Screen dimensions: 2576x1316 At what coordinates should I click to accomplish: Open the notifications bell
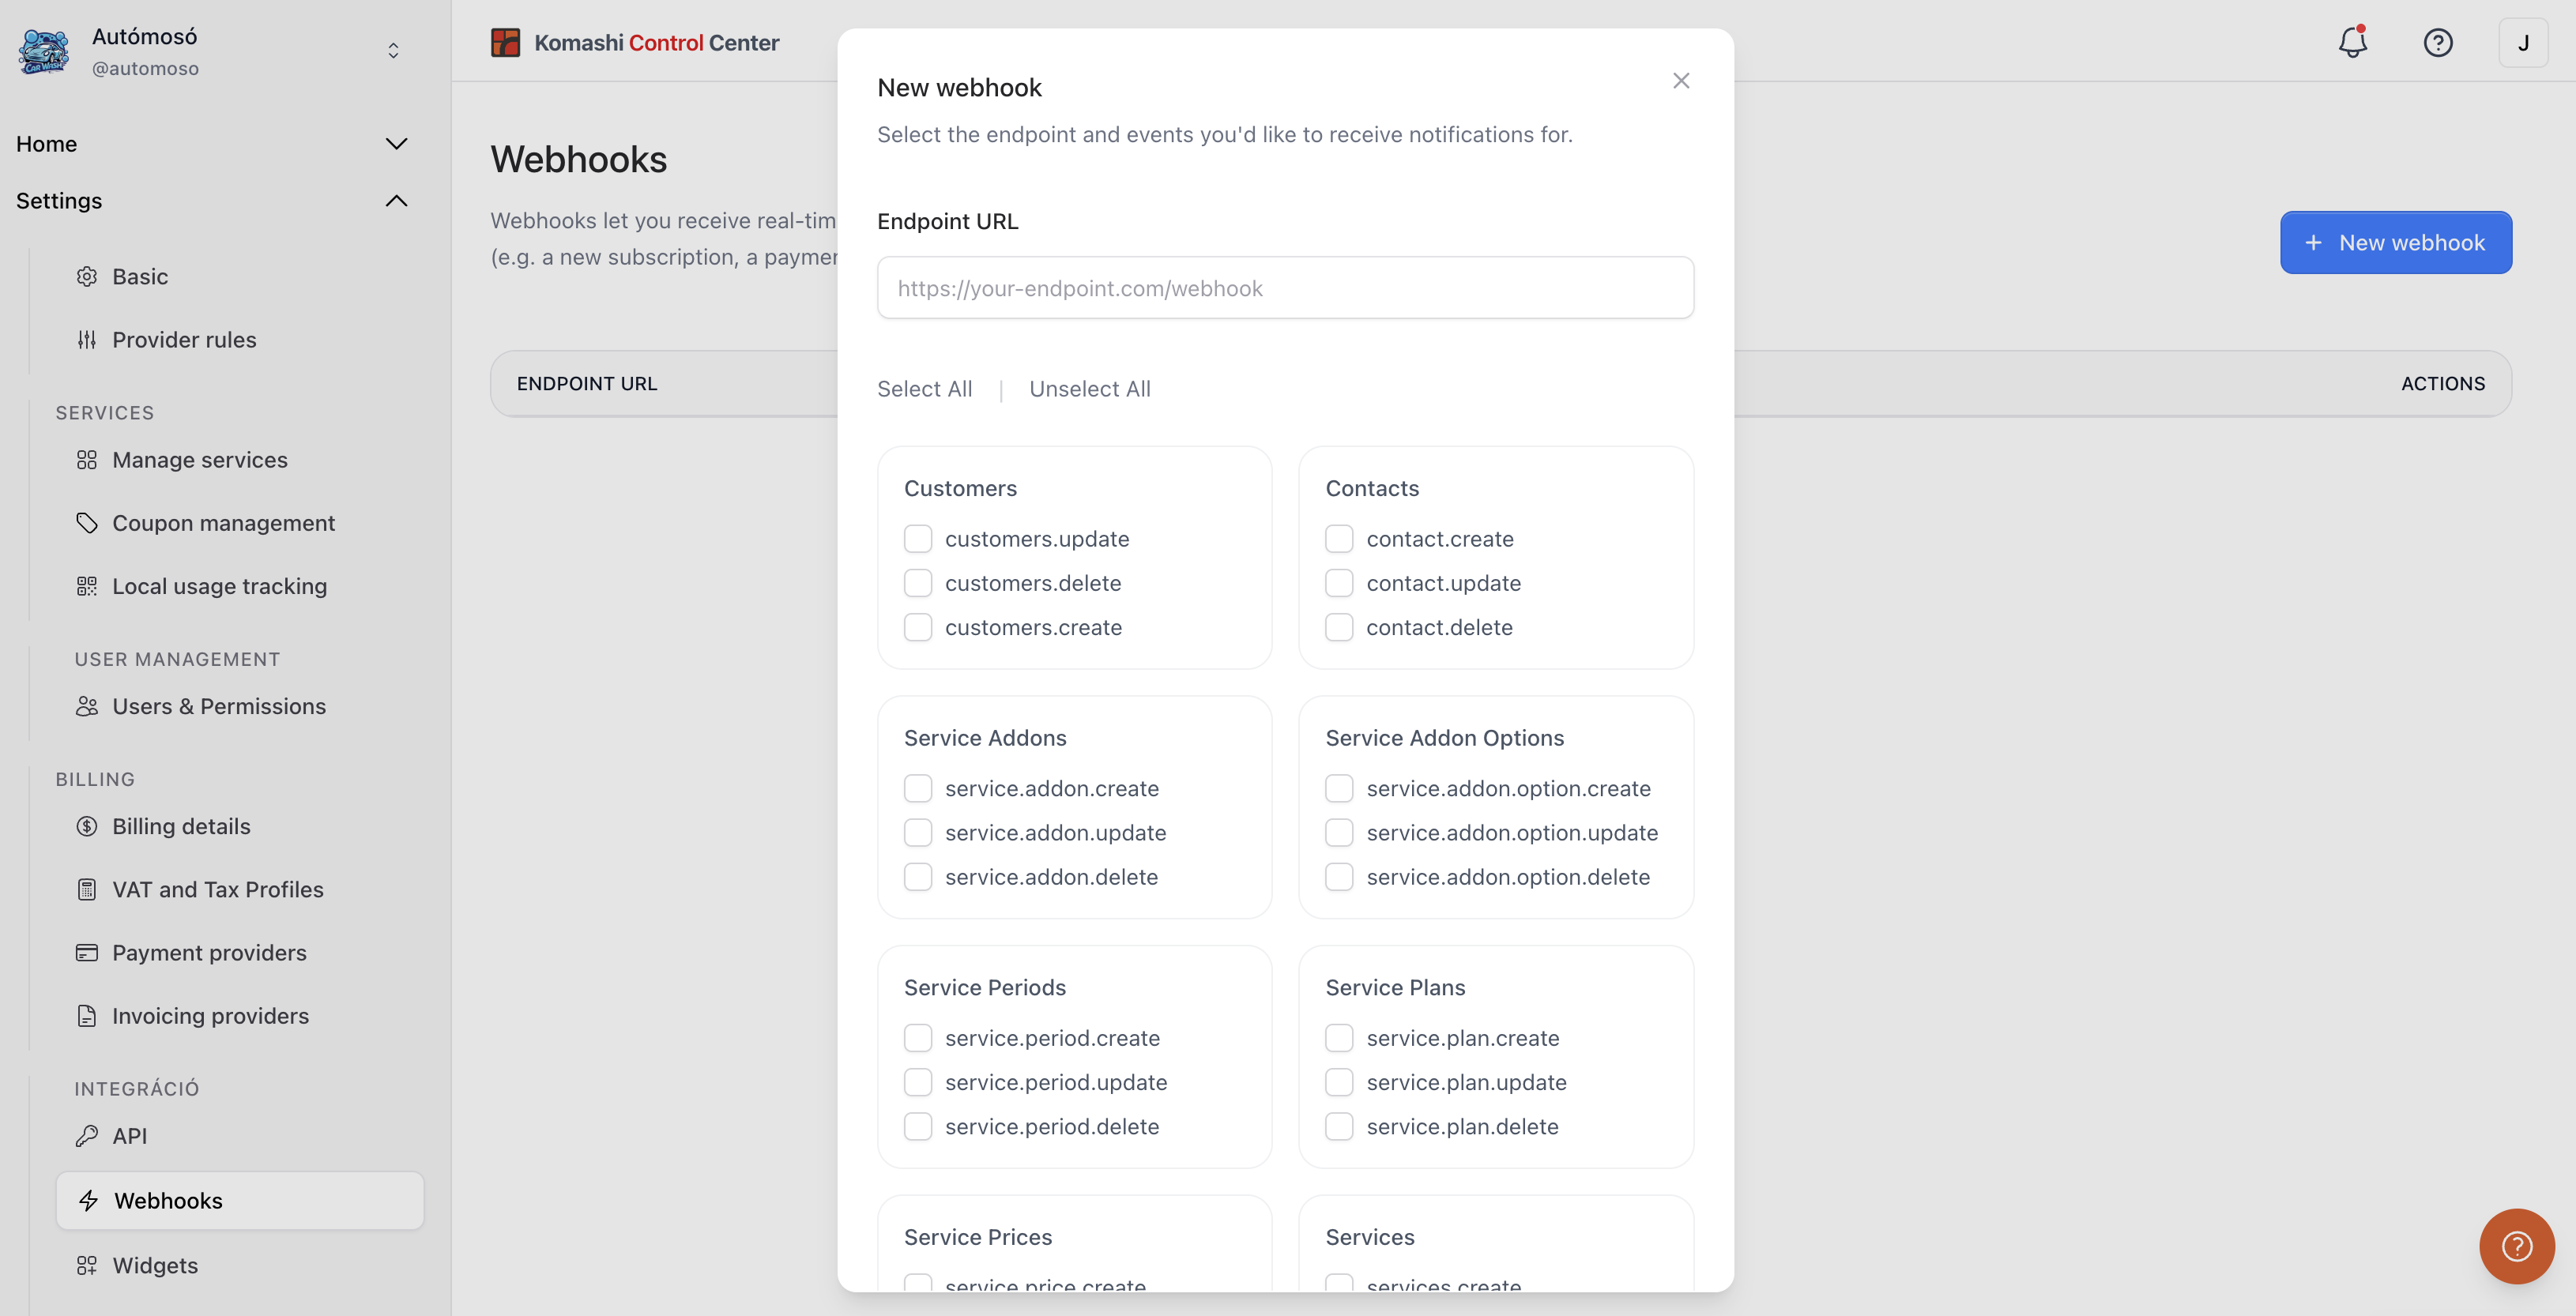pyautogui.click(x=2352, y=42)
